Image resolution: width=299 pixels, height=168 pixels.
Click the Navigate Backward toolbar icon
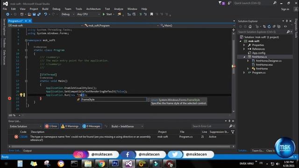pos(7,14)
